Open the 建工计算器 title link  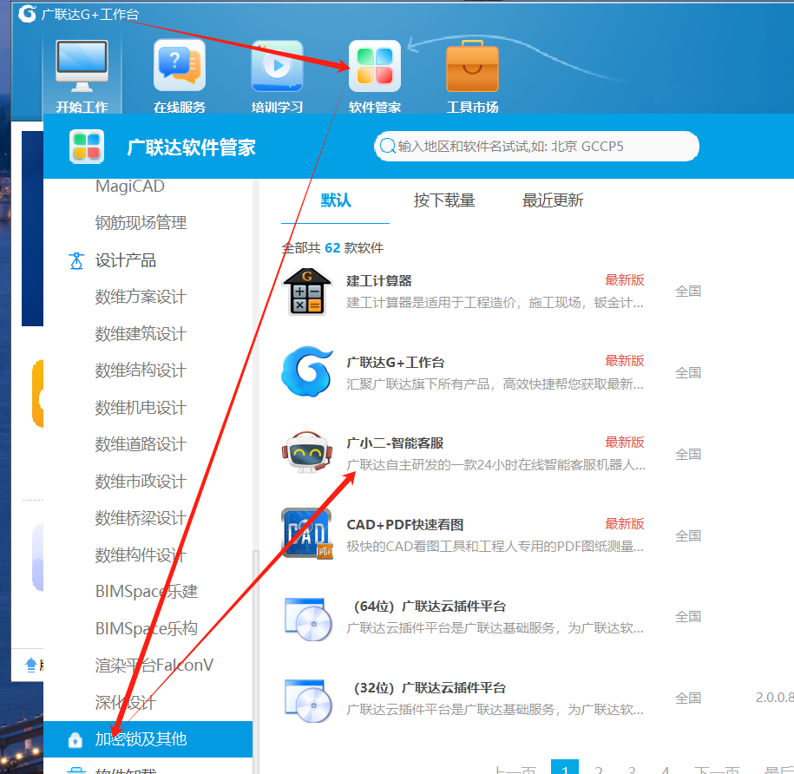378,281
